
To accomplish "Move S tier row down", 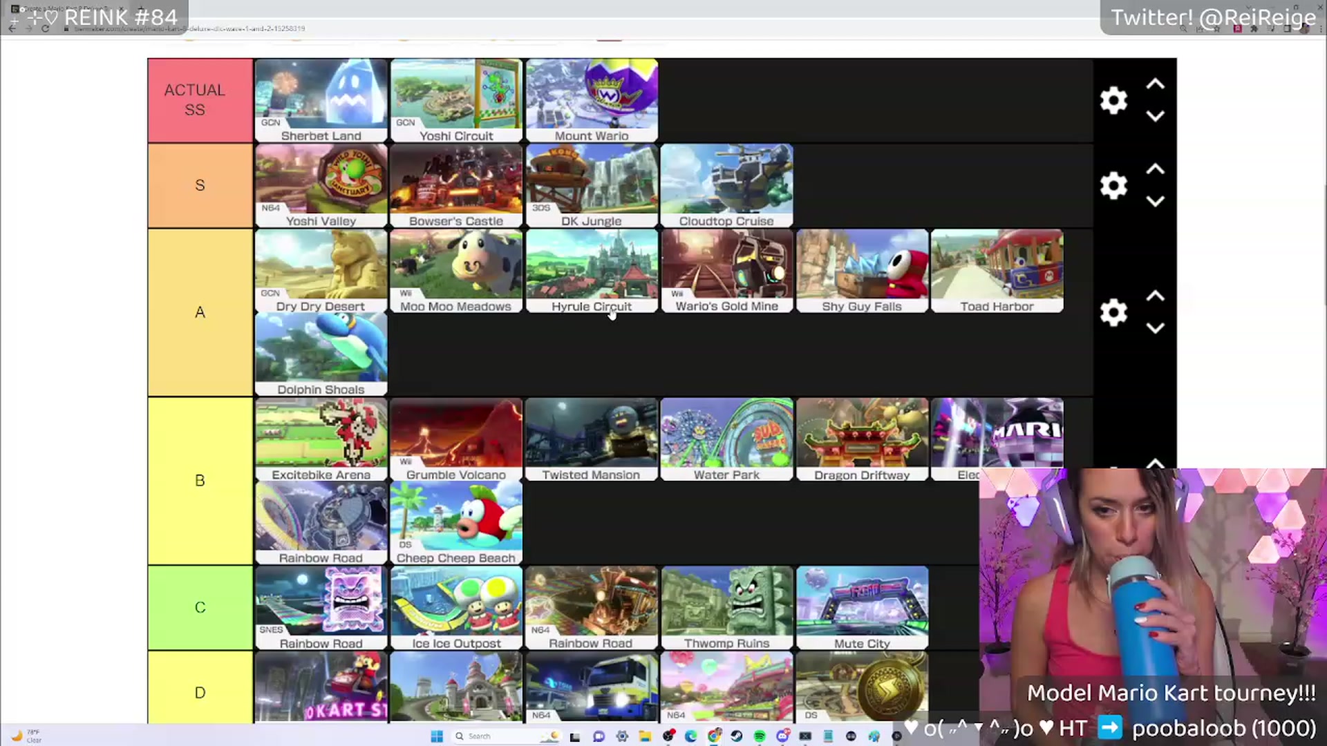I will point(1155,201).
